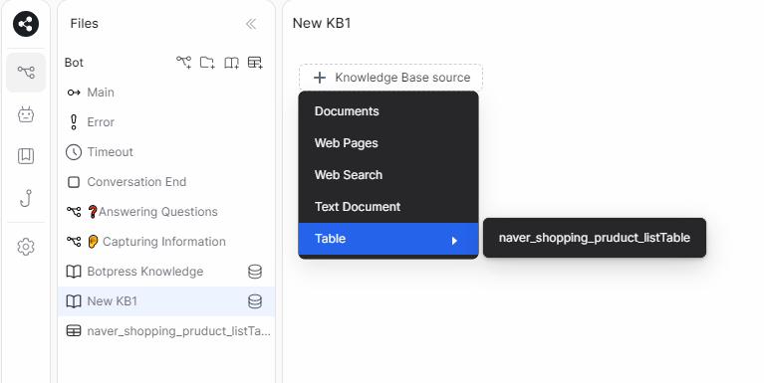
Task: Add a new workflow icon
Action: pos(183,63)
